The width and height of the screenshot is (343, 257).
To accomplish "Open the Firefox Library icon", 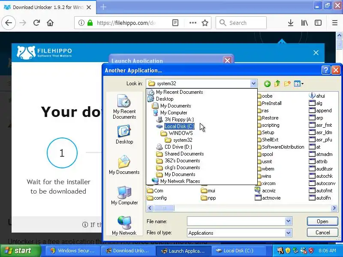I will point(304,23).
